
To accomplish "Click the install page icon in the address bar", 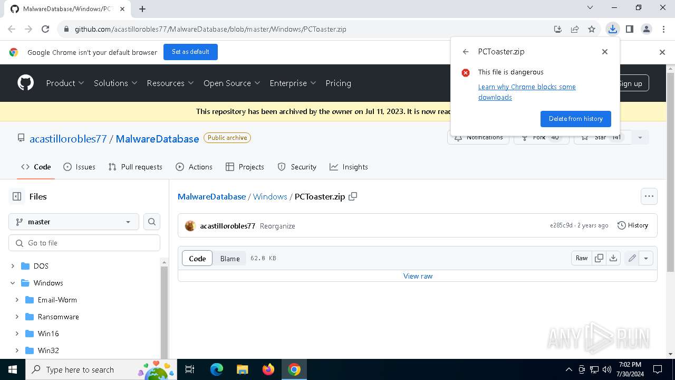I will point(558,29).
